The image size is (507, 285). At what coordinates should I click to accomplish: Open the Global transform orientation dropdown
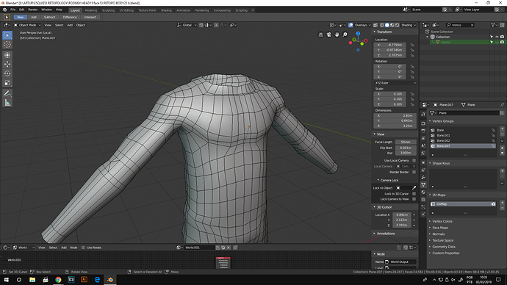click(187, 25)
